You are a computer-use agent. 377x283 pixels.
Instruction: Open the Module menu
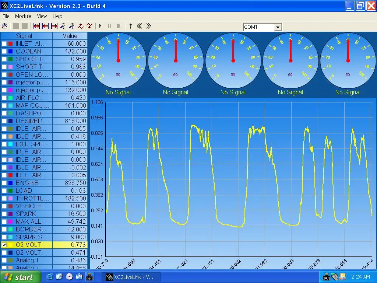(23, 16)
